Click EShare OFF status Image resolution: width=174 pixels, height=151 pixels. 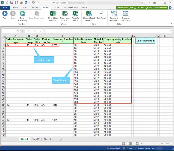pos(131,148)
